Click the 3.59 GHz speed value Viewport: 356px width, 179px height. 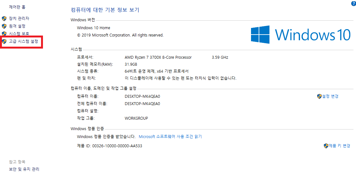220,57
